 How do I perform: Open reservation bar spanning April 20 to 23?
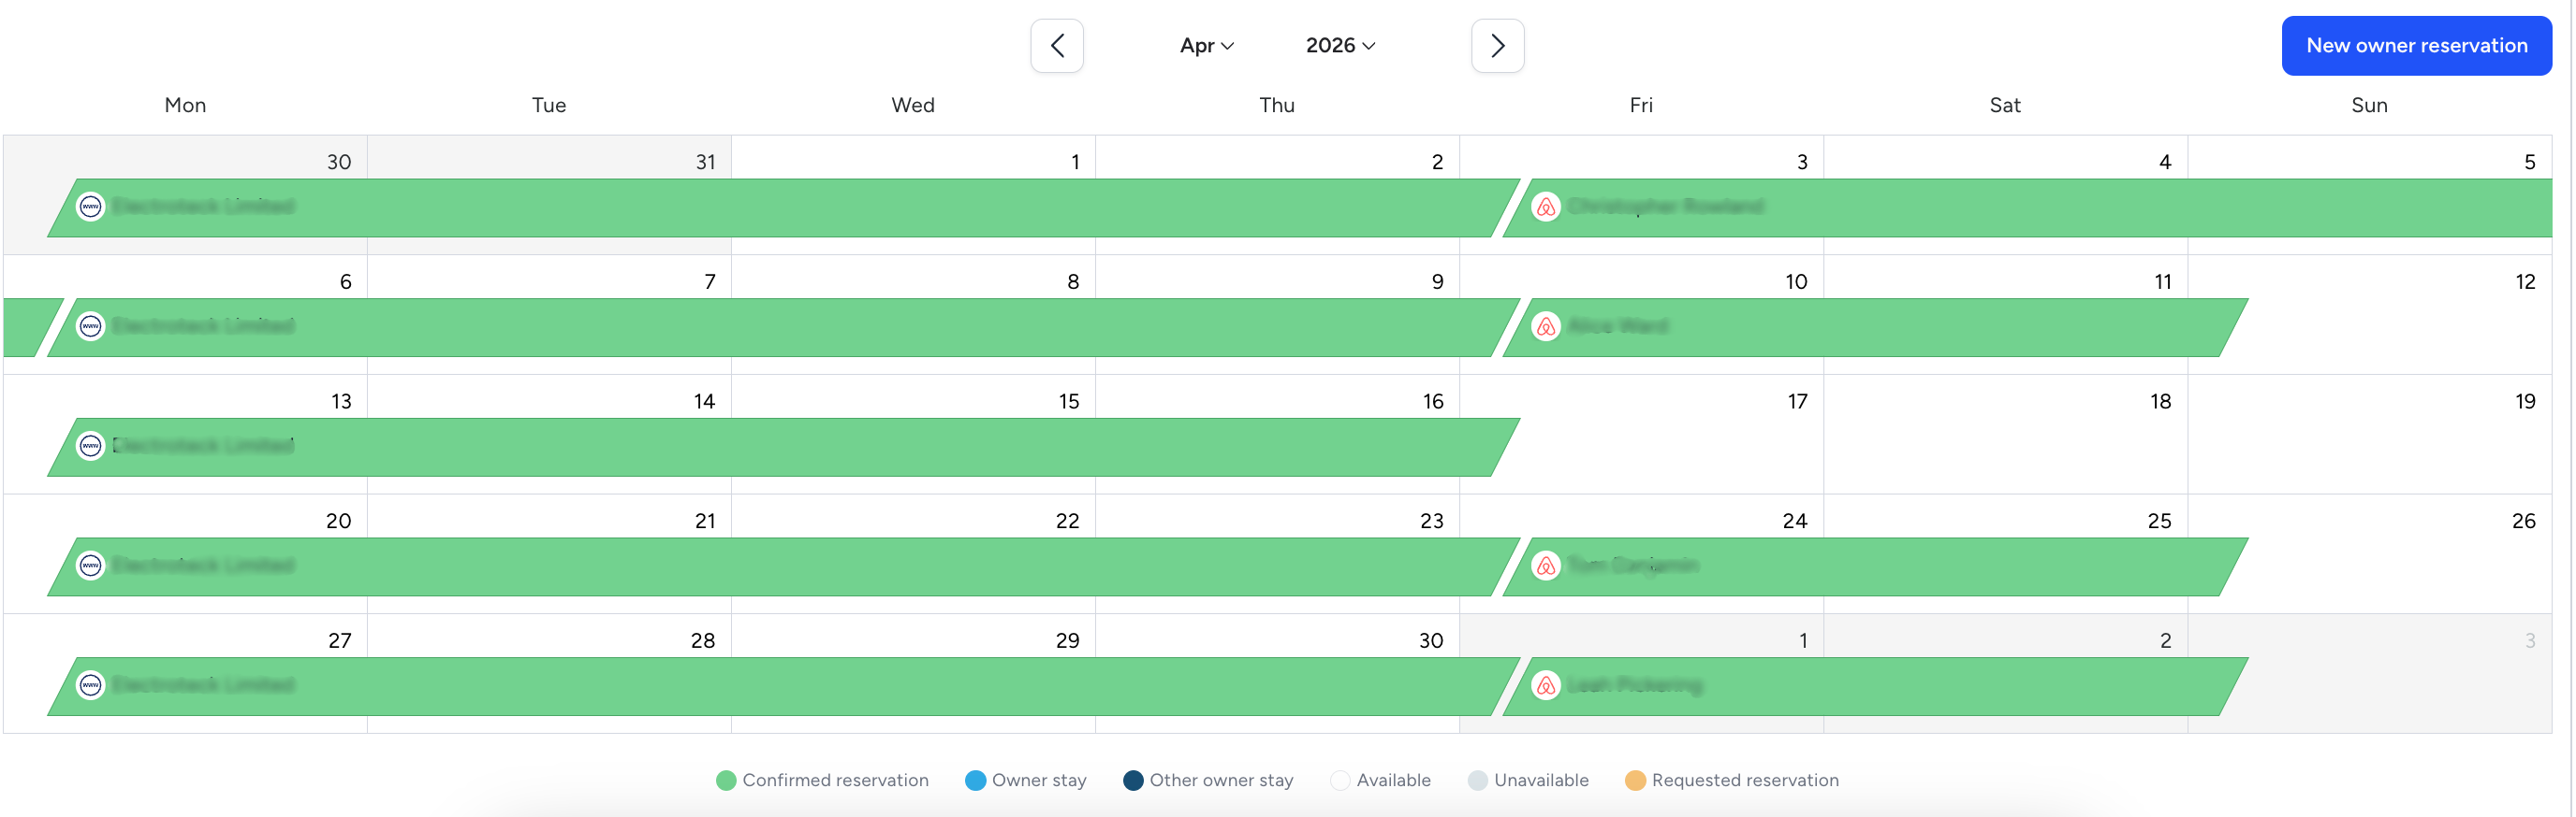pos(783,566)
